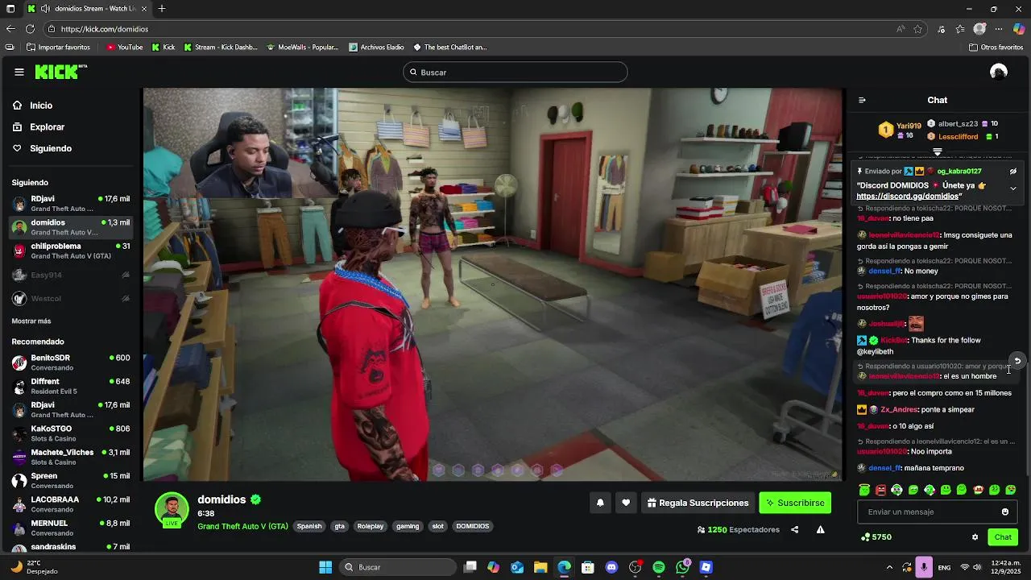
Task: Toggle the taskbar microphone indicator
Action: (923, 567)
